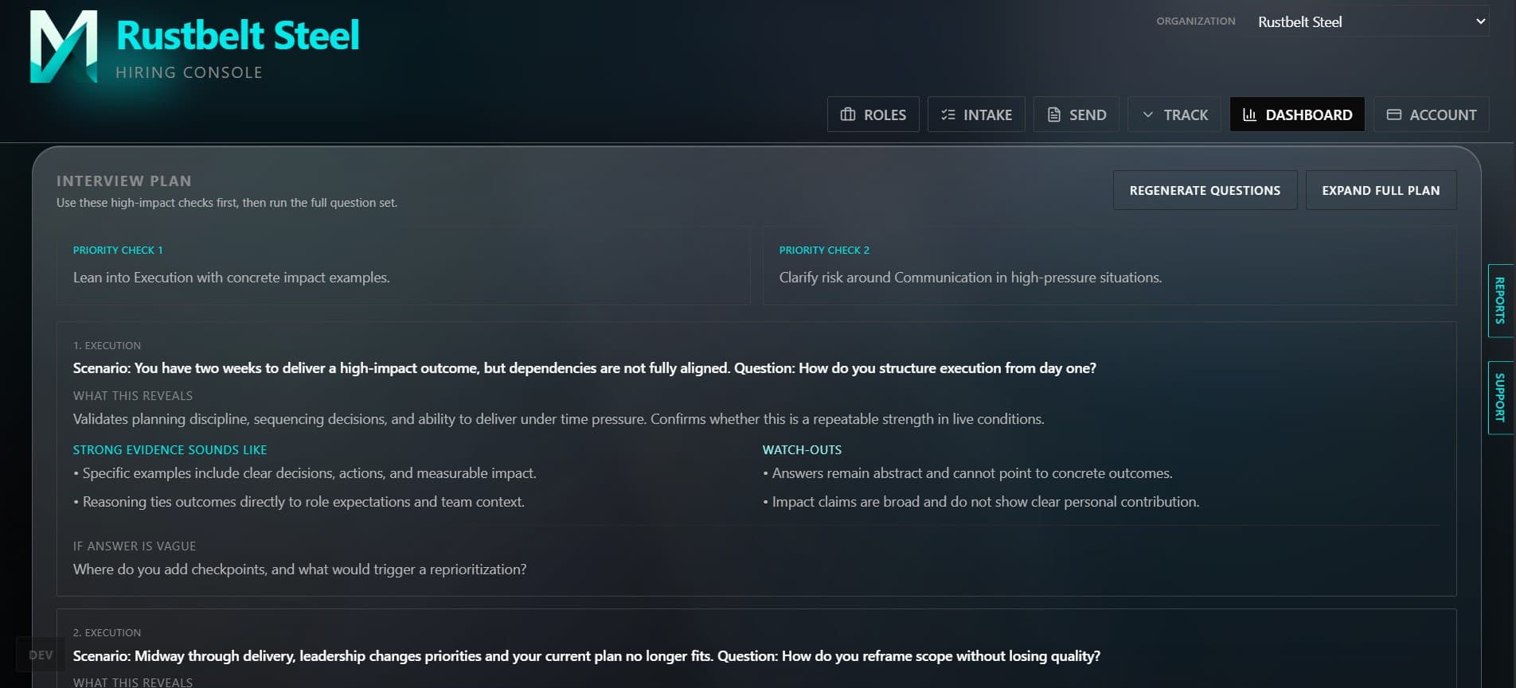This screenshot has height=688, width=1516.
Task: Click the Hiring Console subtitle
Action: click(x=189, y=72)
